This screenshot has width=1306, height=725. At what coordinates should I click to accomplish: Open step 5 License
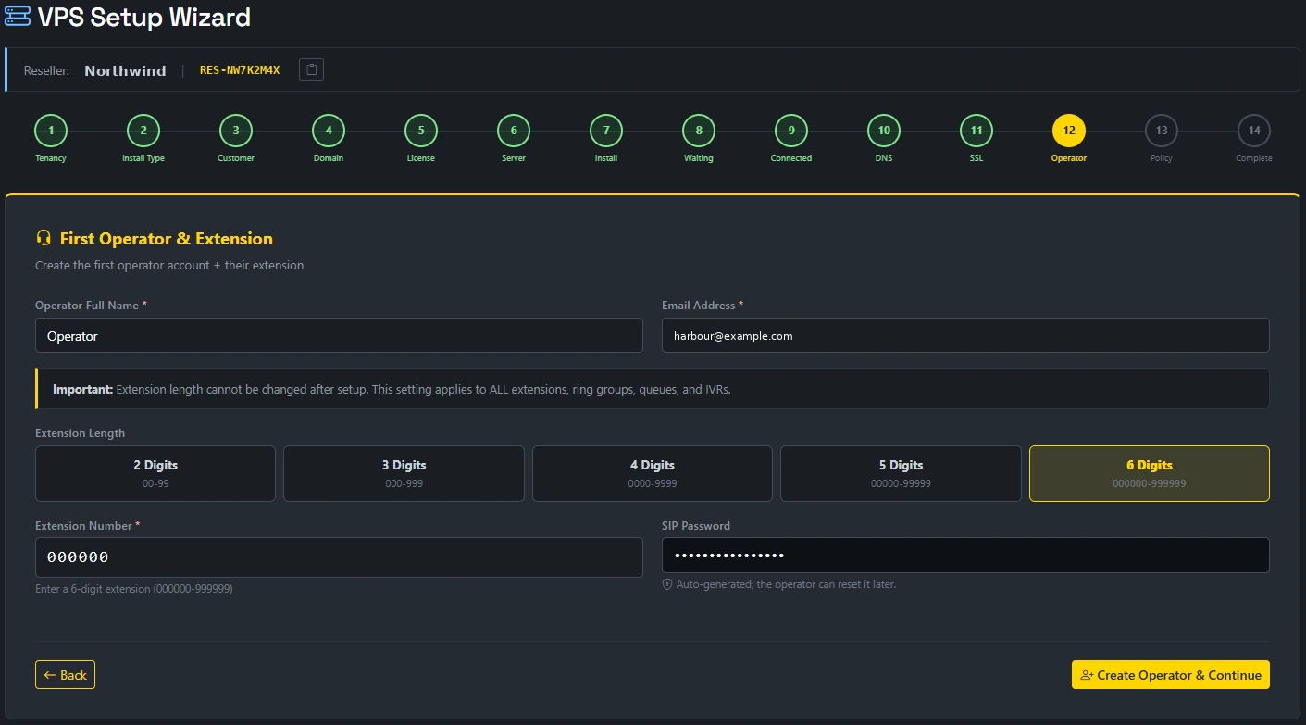tap(421, 131)
